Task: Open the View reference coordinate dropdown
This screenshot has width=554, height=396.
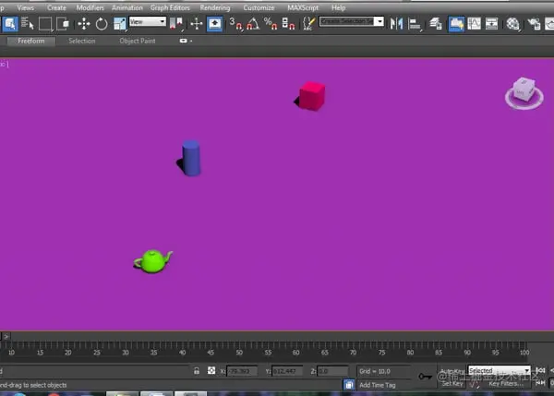Action: click(148, 22)
